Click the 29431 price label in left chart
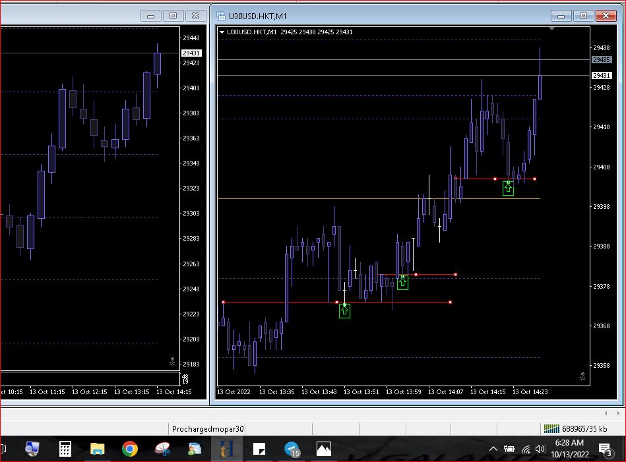The height and width of the screenshot is (462, 626). [191, 53]
